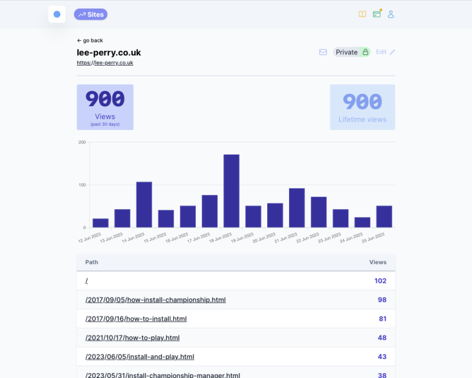Image resolution: width=472 pixels, height=378 pixels.
Task: Click the envelope email reports icon
Action: (323, 52)
